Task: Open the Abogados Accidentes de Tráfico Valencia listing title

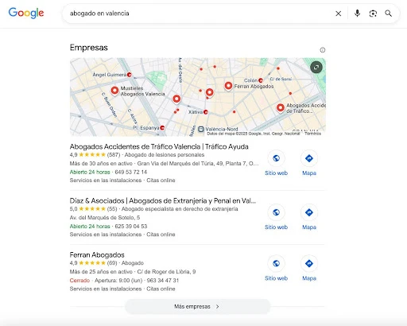Action: 159,146
